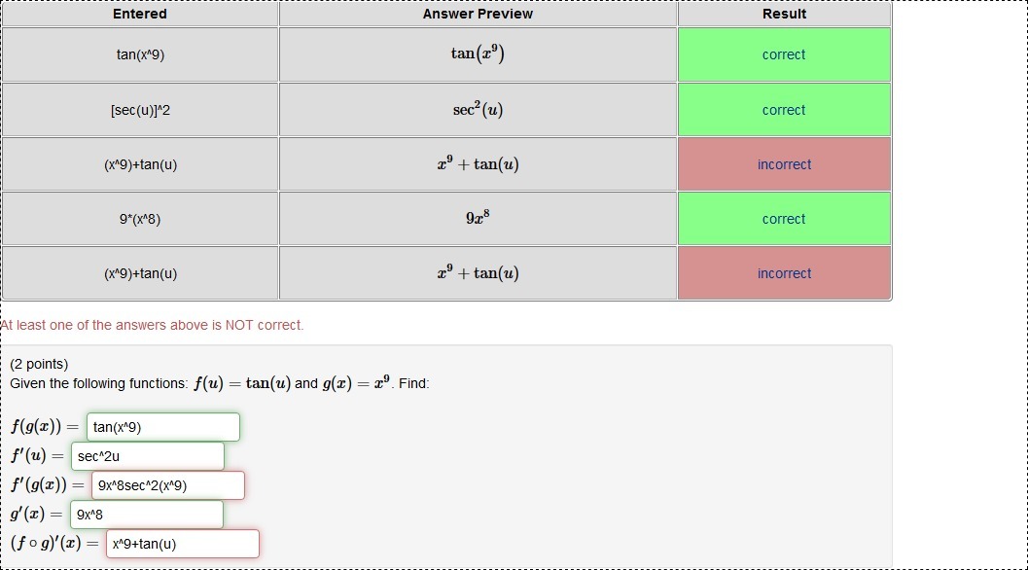Click the first green 'correct' result cell
This screenshot has width=1028, height=570.
point(784,54)
